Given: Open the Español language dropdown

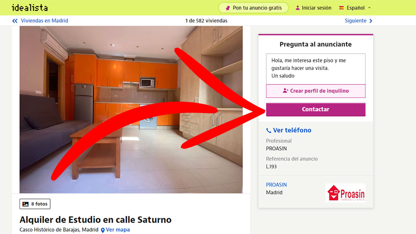Looking at the screenshot, I should 355,8.
